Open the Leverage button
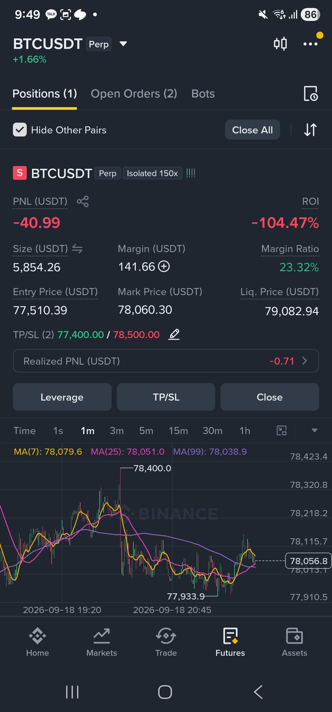Viewport: 332px width, 712px height. tap(62, 397)
